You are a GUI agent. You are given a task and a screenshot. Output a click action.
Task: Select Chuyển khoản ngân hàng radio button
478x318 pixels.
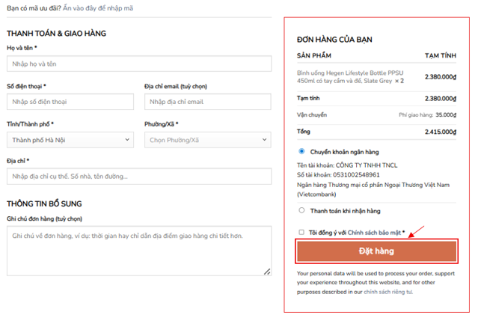[301, 151]
